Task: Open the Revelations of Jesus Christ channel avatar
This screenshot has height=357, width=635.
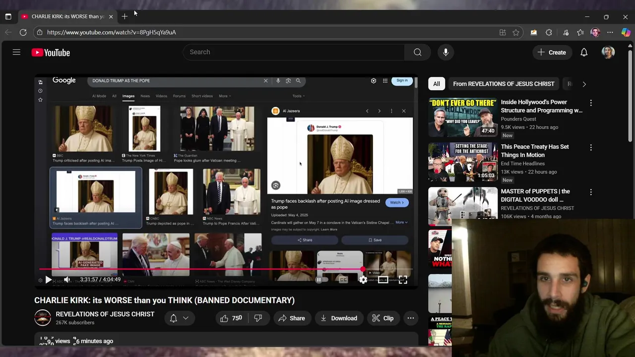Action: [x=43, y=318]
